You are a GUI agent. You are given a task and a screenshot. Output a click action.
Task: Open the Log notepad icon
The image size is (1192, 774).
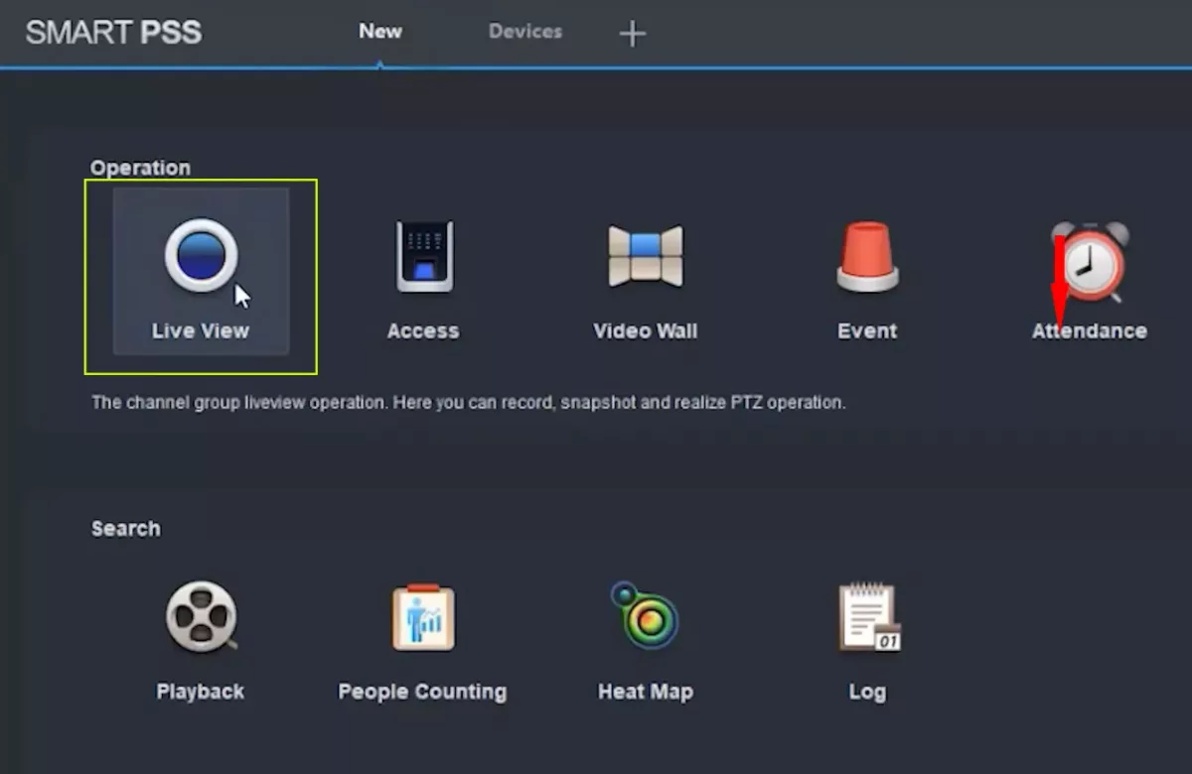click(869, 617)
